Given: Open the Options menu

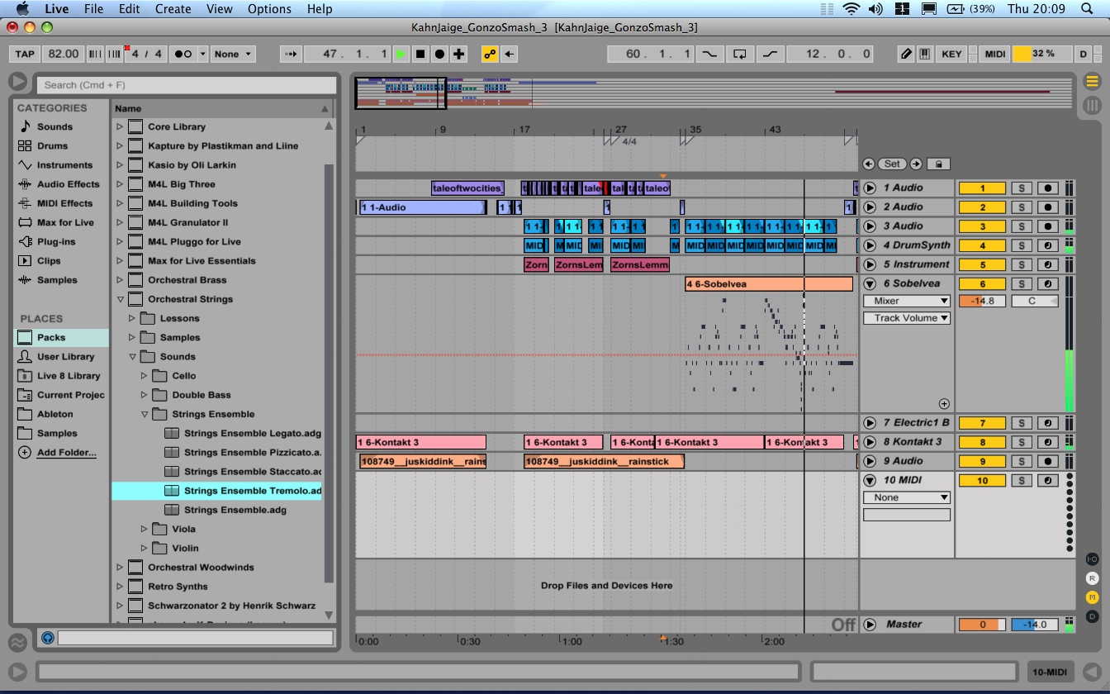Looking at the screenshot, I should click(269, 9).
